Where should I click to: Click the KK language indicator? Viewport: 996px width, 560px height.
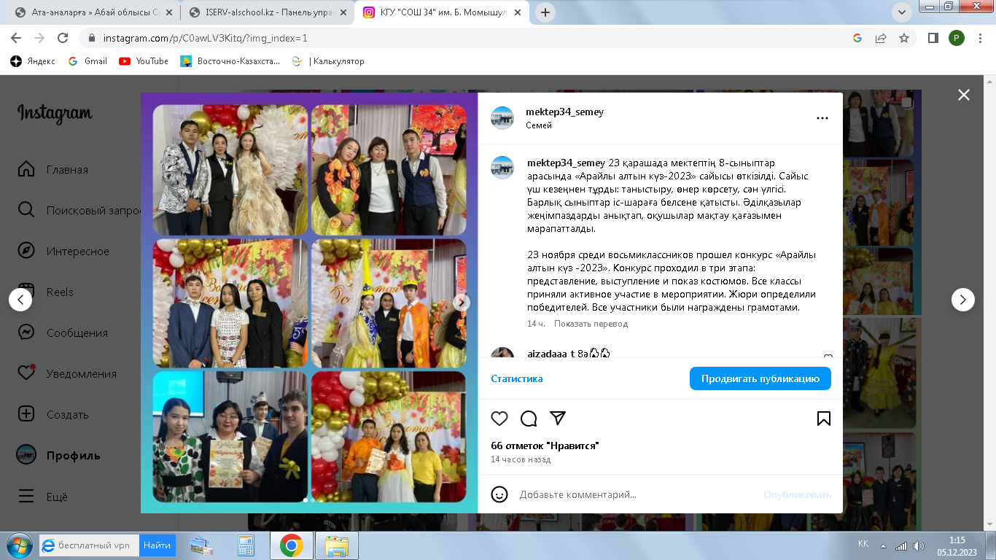(x=863, y=545)
